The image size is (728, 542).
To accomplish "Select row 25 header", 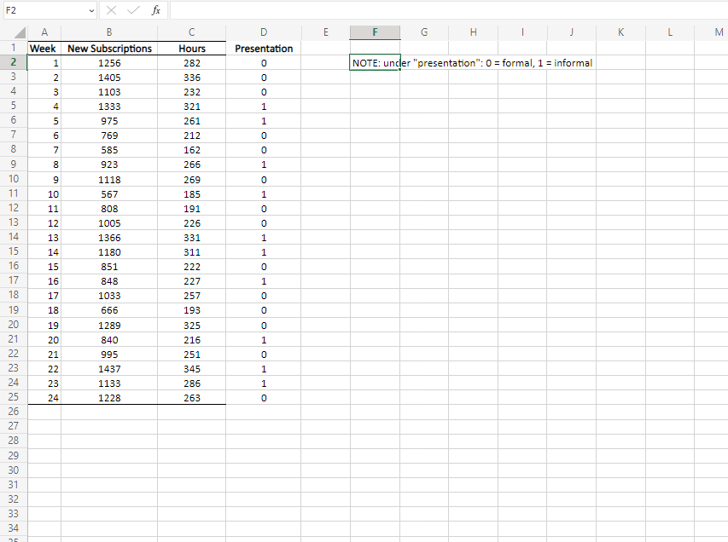I will click(13, 397).
